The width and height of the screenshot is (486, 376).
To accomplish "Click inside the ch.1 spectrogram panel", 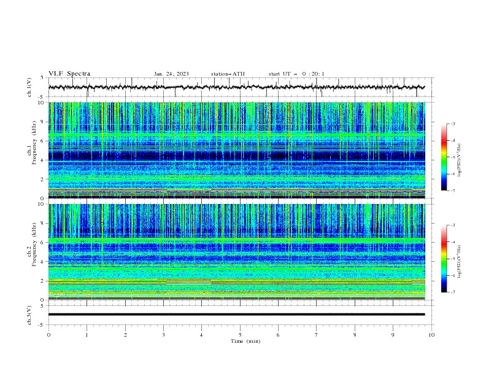I will tap(236, 150).
